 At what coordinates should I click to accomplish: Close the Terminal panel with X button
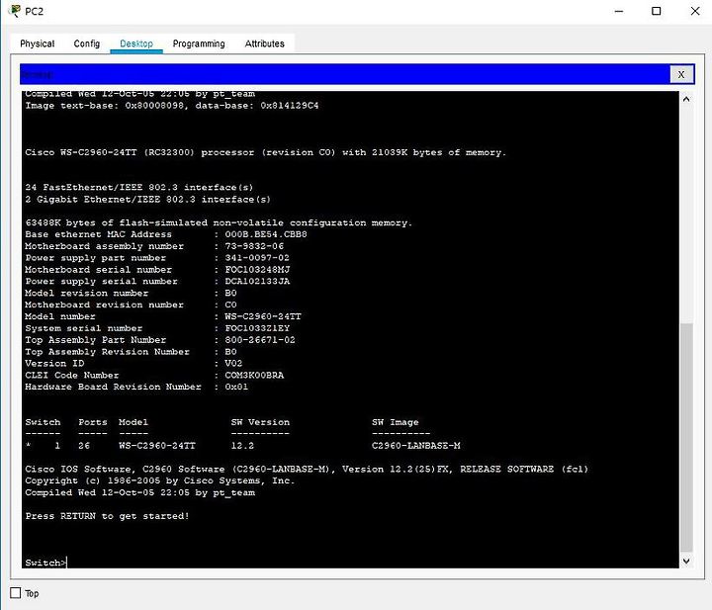[x=681, y=74]
